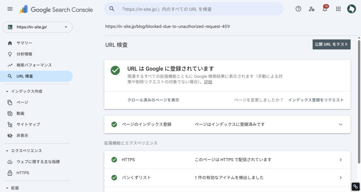This screenshot has width=361, height=192.
Task: Collapse the 拡張 sidebar section
Action: pyautogui.click(x=7, y=188)
